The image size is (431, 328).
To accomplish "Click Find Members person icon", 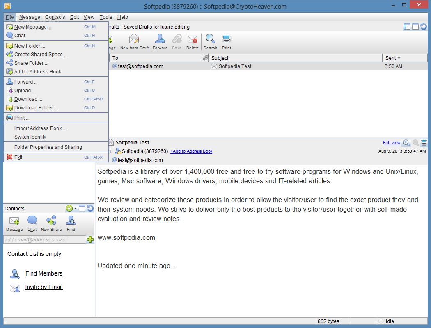I will coord(15,273).
